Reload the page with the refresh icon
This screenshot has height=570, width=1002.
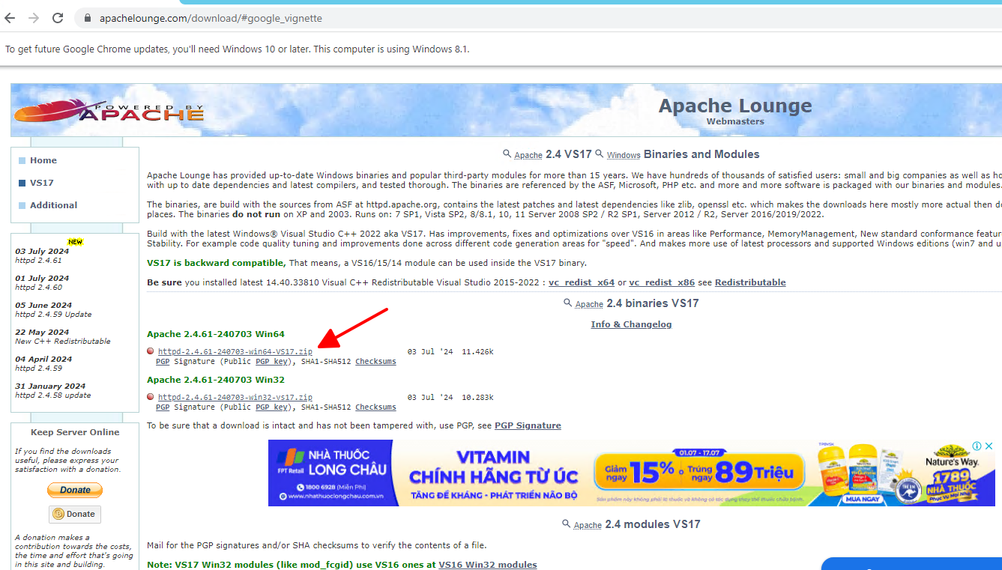click(58, 18)
